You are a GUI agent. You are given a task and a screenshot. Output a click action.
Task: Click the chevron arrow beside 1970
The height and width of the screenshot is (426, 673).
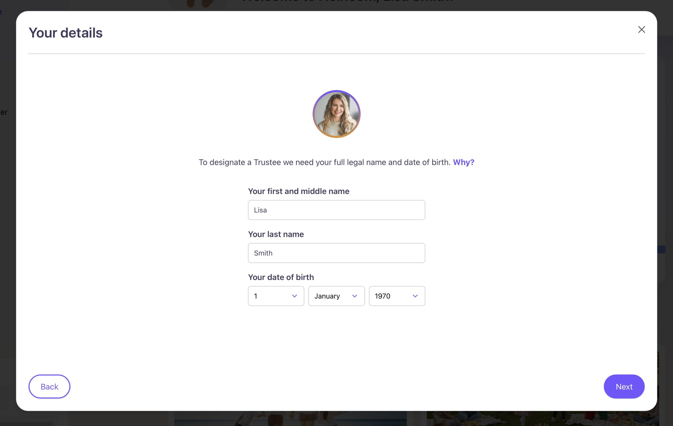pos(415,296)
